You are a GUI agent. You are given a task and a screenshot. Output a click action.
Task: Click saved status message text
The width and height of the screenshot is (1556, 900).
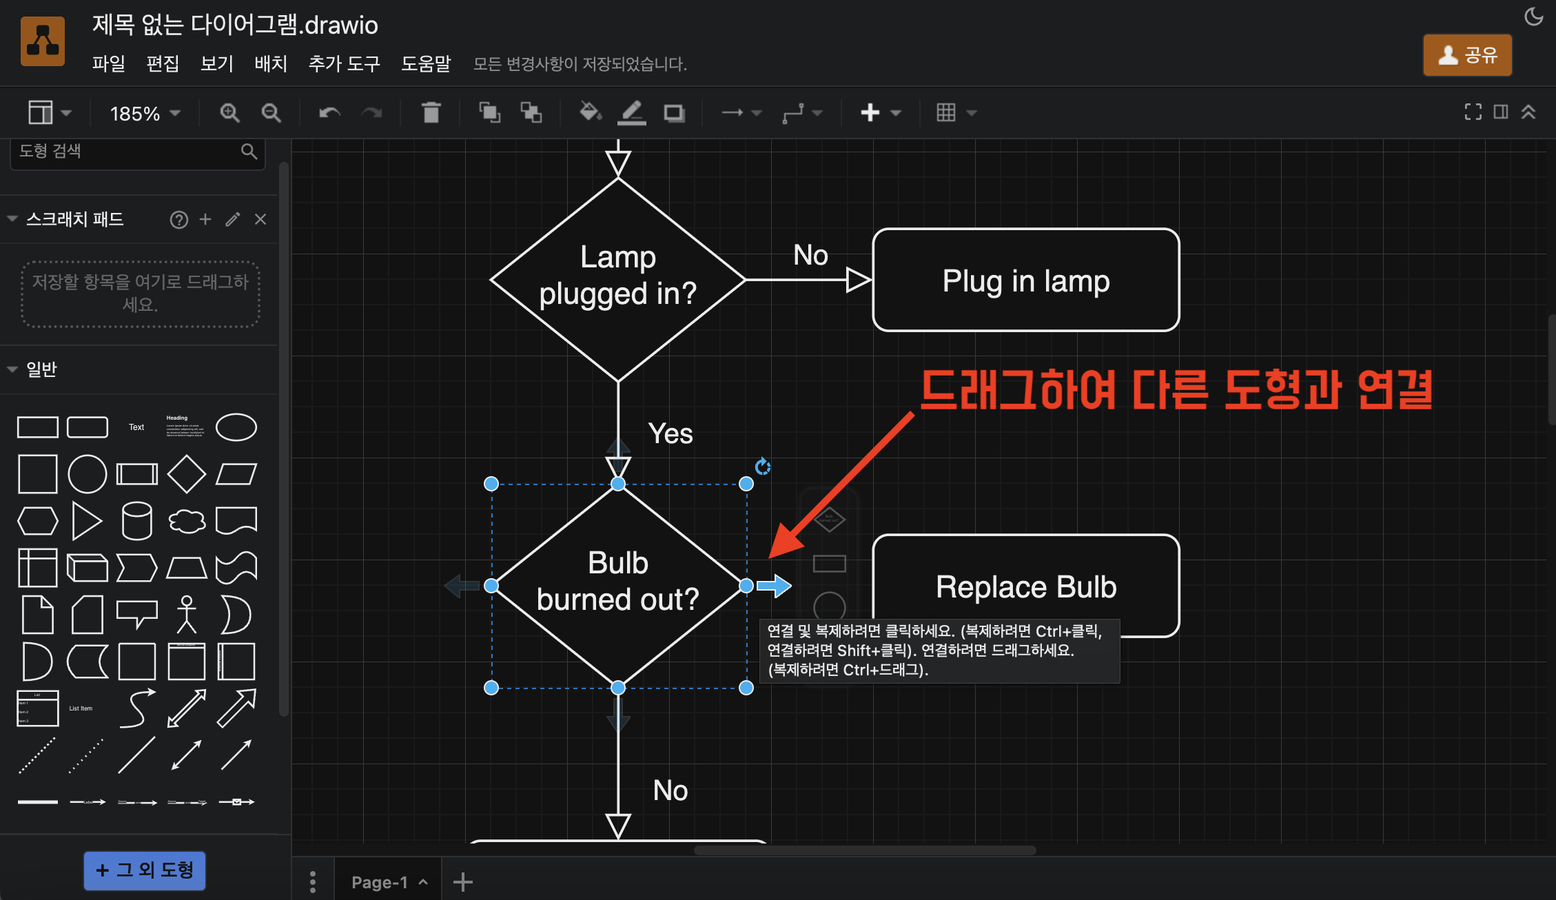(580, 64)
